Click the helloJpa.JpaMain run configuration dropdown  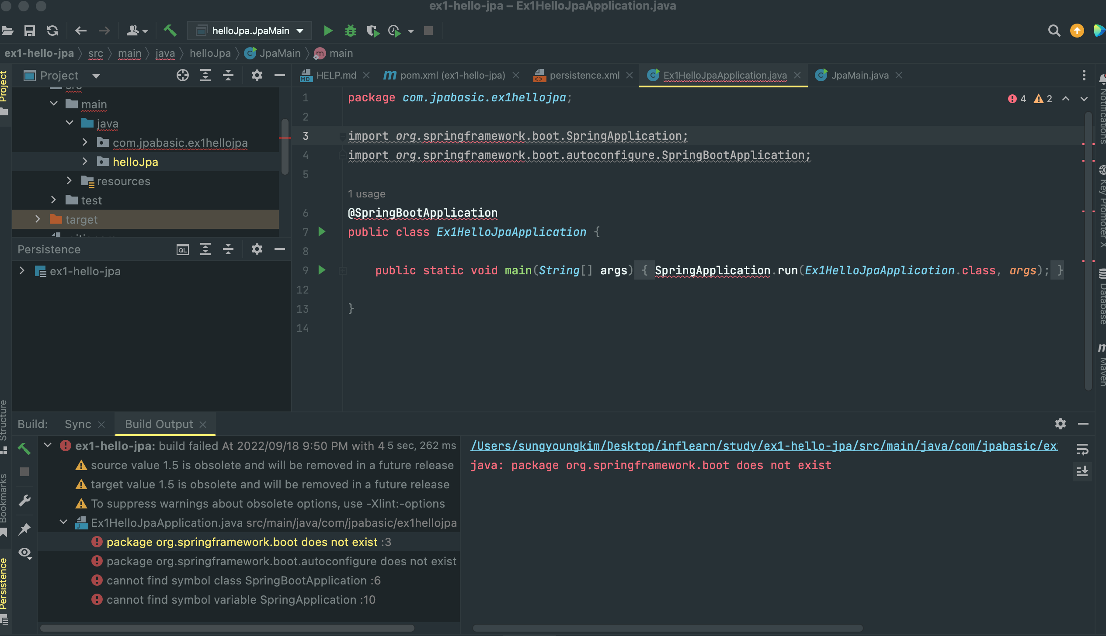(250, 30)
